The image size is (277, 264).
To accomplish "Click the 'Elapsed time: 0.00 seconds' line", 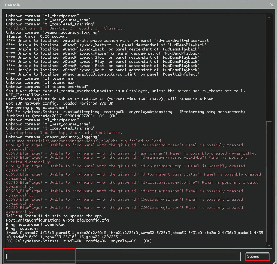I will [x=37, y=36].
